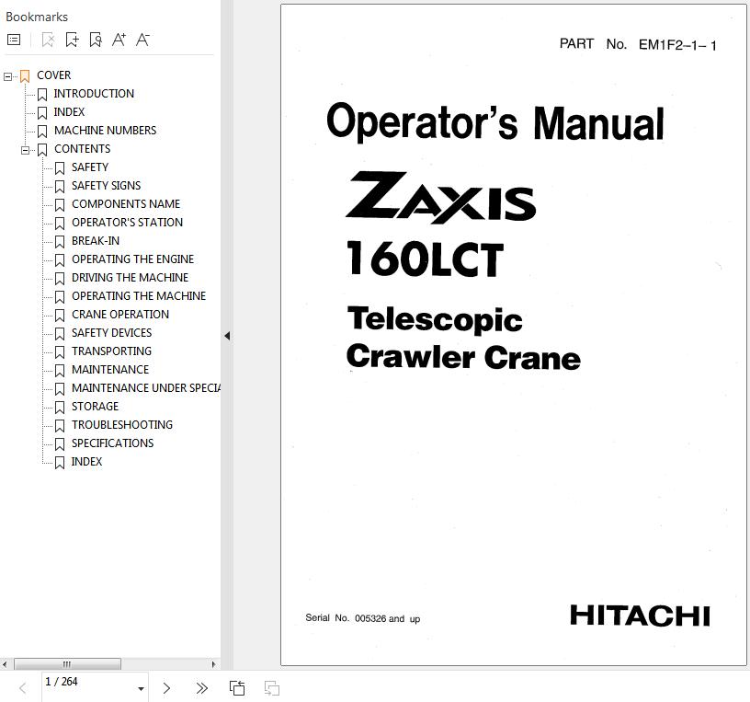Viewport: 750px width, 702px height.
Task: Open the page number dropdown
Action: coord(141,688)
